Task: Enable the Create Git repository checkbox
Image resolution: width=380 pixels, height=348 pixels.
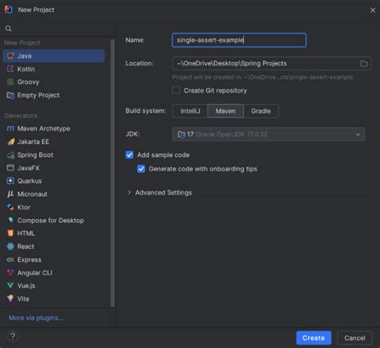Action: click(176, 90)
